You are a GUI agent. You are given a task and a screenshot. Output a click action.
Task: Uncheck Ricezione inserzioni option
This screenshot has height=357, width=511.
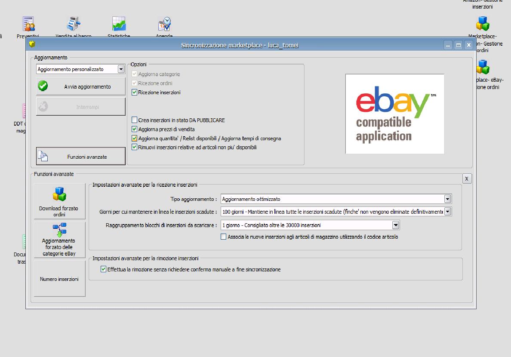(x=134, y=92)
